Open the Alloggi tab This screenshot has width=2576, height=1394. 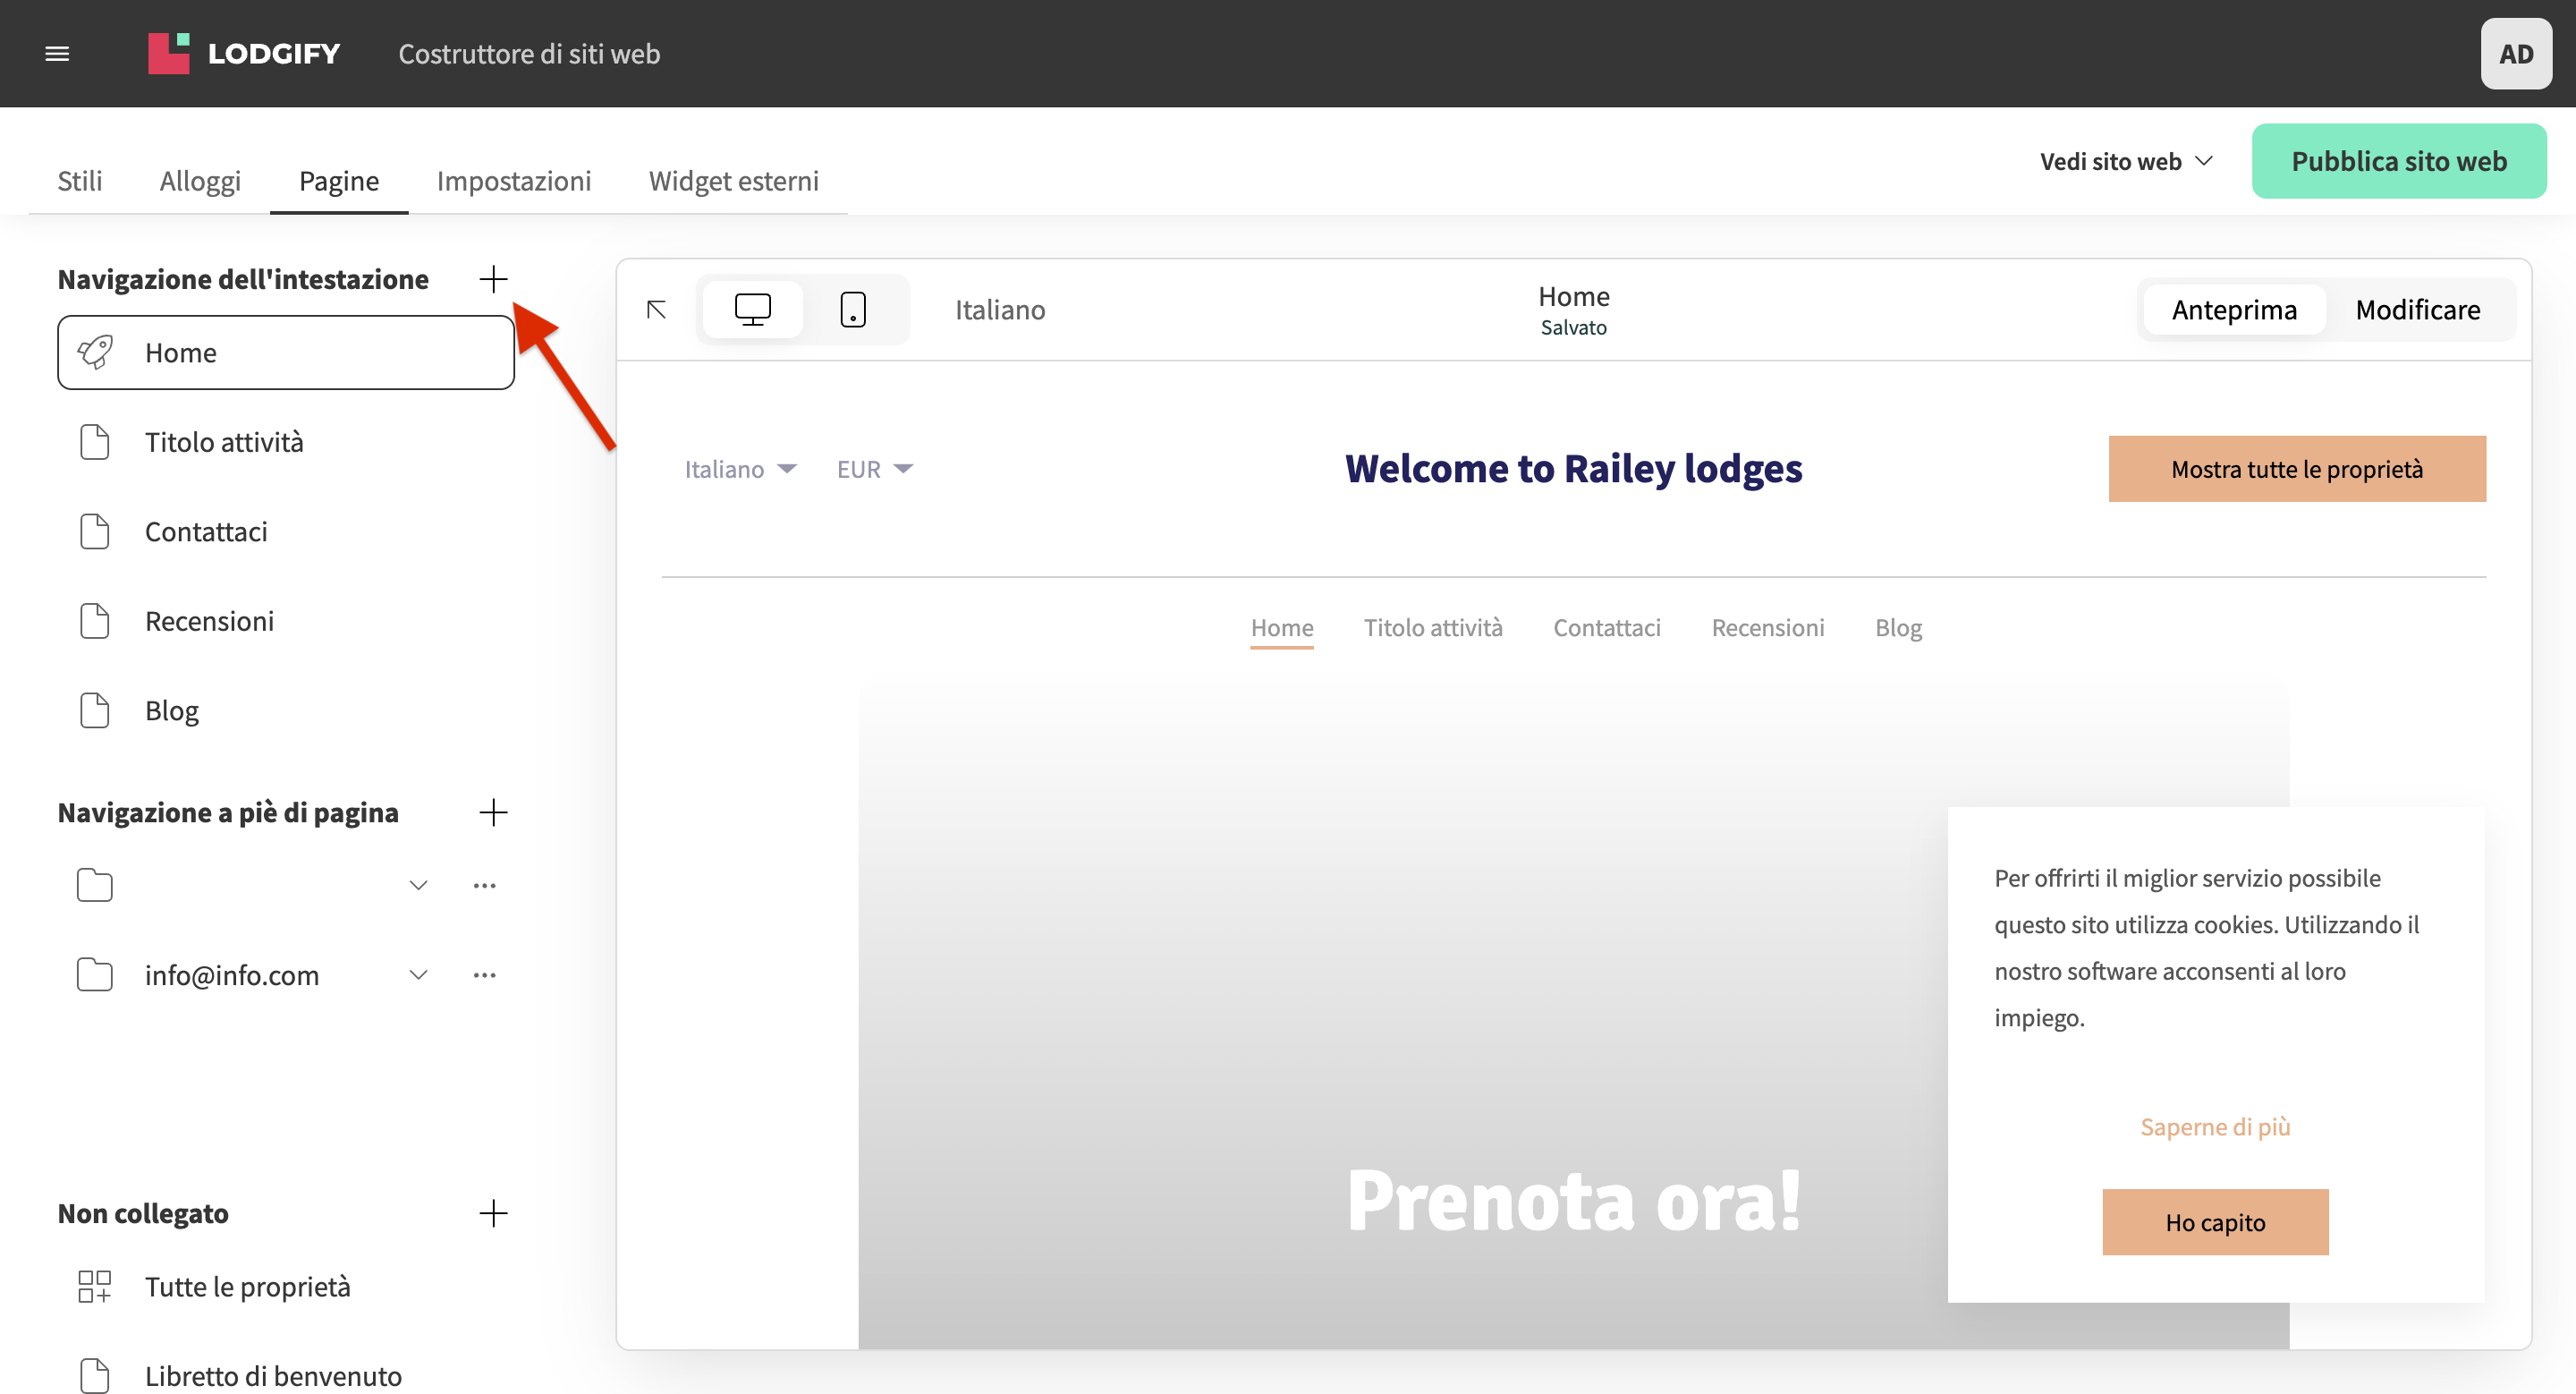[x=200, y=181]
